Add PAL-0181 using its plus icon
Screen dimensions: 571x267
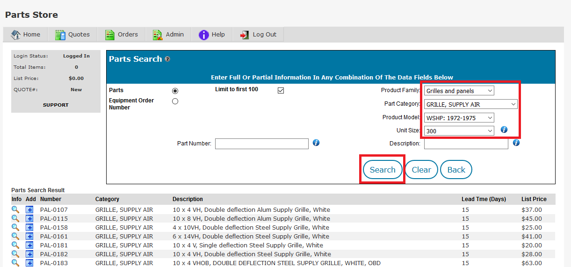[x=29, y=245]
